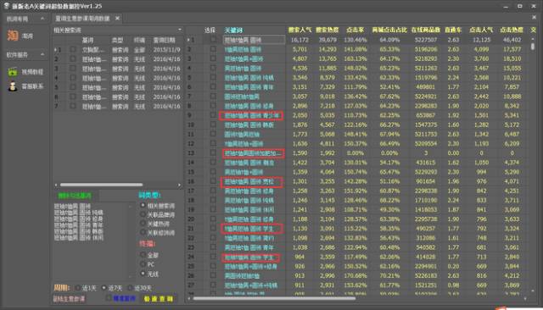
Task: Click the left arrow of the left table scrollbar
Action: 56,185
